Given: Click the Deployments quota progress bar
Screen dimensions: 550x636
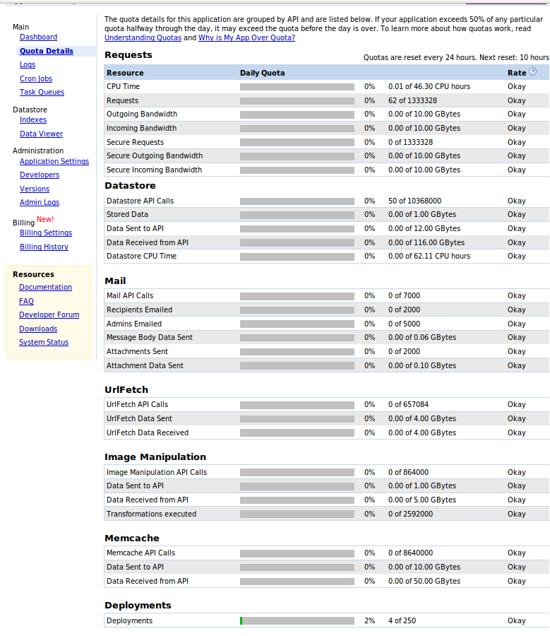Looking at the screenshot, I should pos(297,620).
